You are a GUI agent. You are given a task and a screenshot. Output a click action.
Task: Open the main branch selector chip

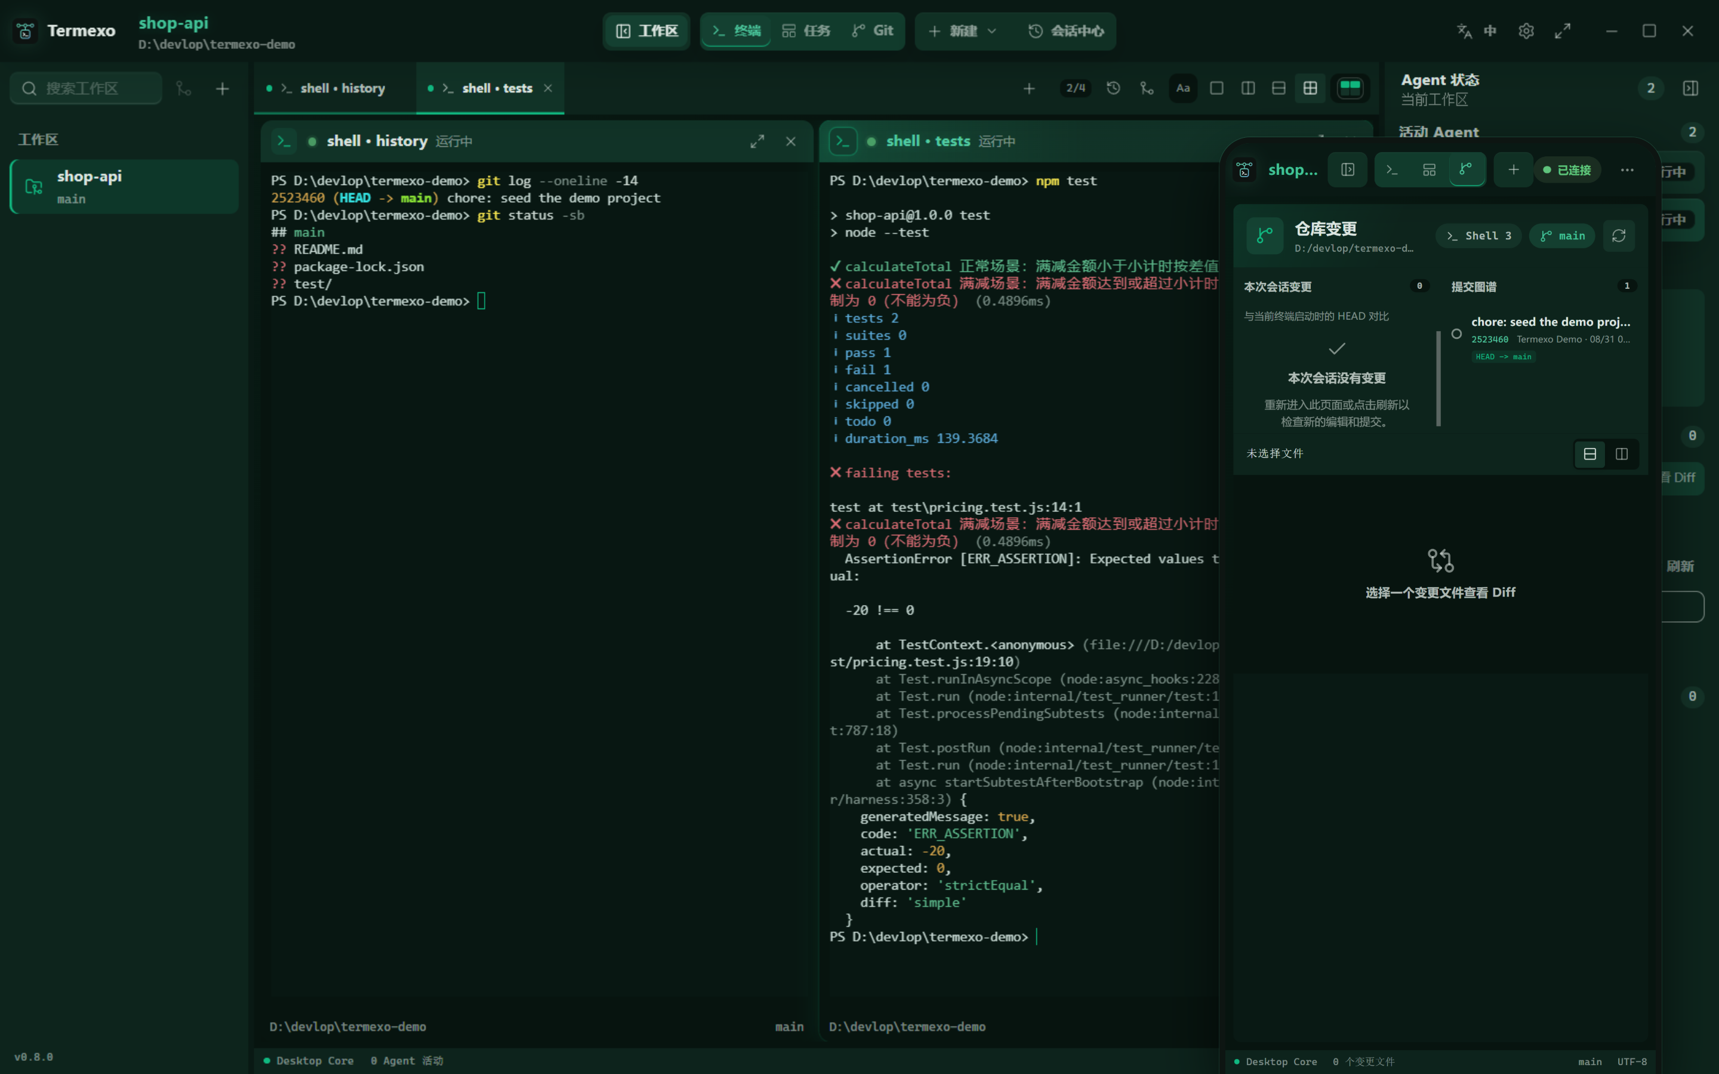point(1562,236)
